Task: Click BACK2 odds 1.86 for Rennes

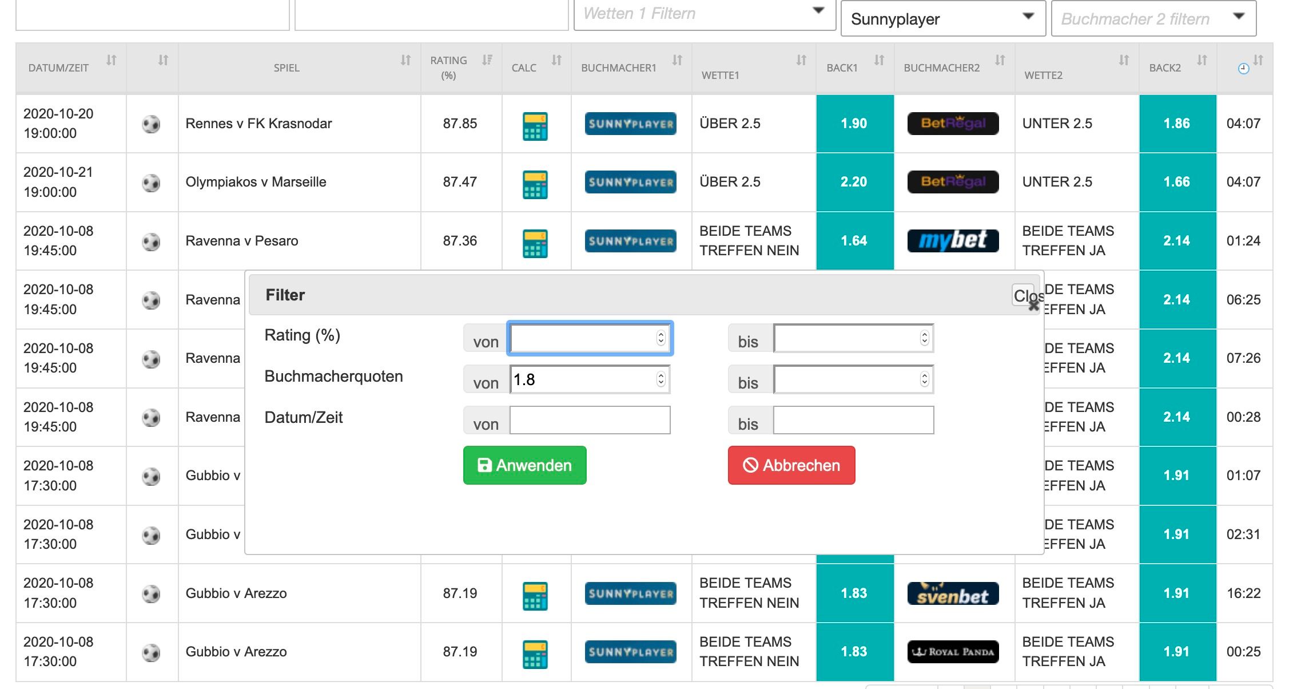Action: (1177, 124)
